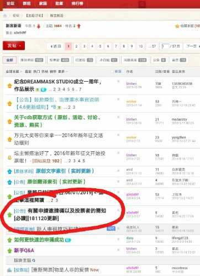Click the search icon in the red header

coord(142,4)
